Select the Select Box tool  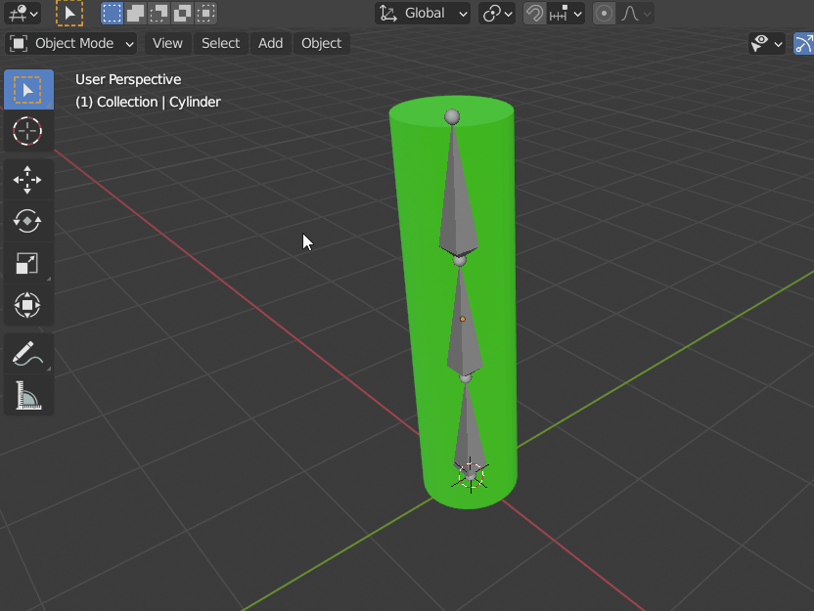tap(28, 90)
